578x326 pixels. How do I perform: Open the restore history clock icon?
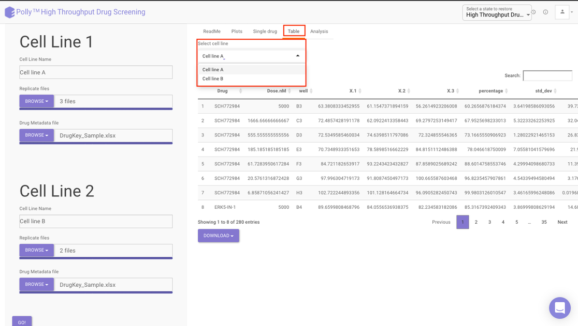(533, 12)
